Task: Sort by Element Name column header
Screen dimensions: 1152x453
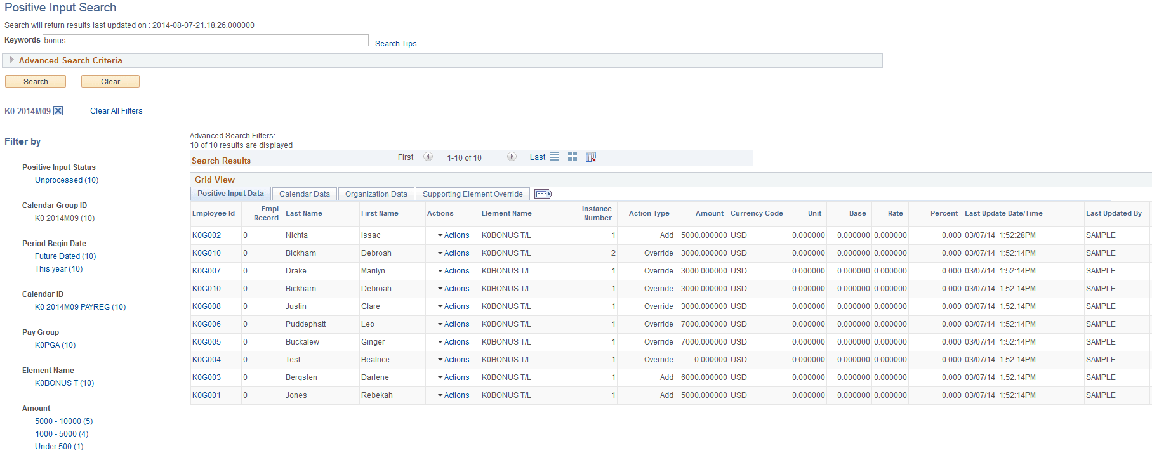Action: tap(506, 213)
